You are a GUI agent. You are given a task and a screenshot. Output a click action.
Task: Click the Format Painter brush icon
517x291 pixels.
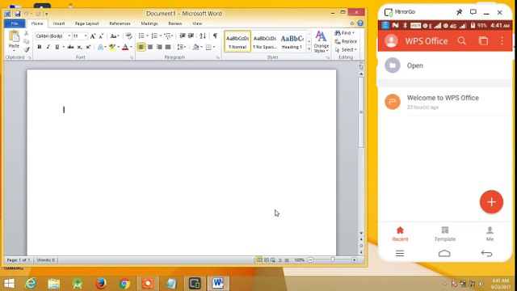click(27, 50)
